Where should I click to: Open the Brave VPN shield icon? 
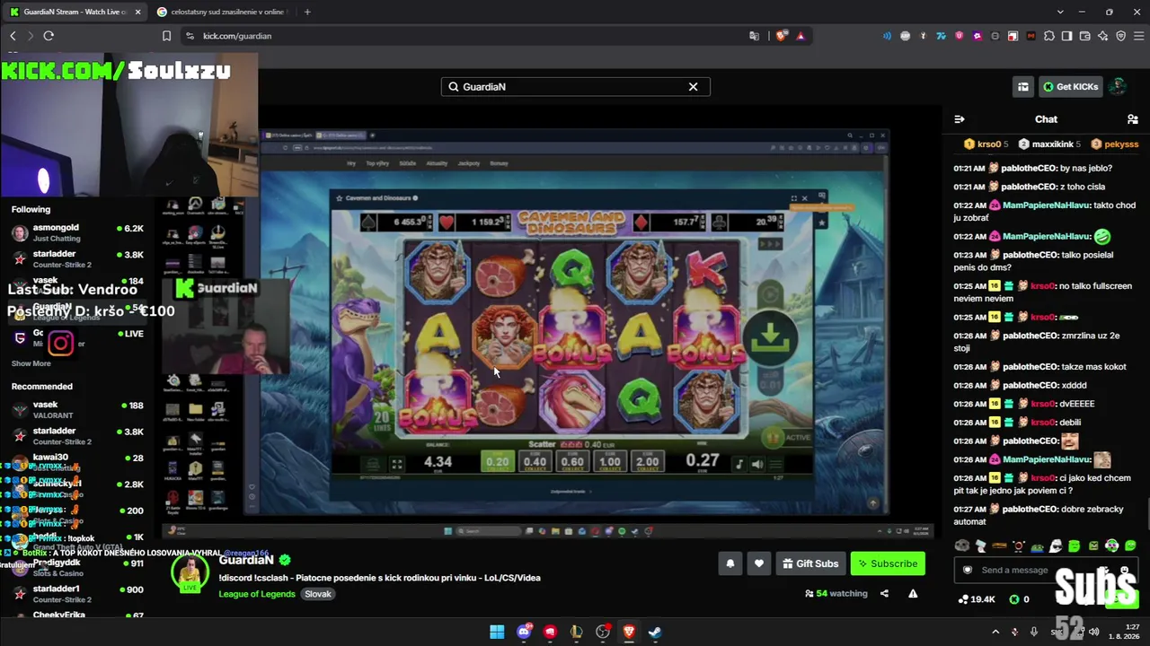click(x=1120, y=36)
